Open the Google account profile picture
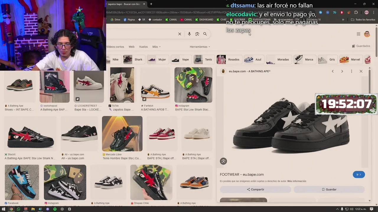 pyautogui.click(x=367, y=34)
